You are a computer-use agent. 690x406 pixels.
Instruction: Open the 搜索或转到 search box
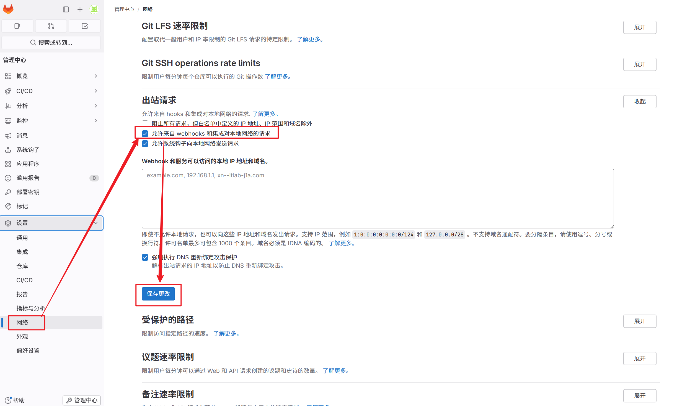point(51,43)
